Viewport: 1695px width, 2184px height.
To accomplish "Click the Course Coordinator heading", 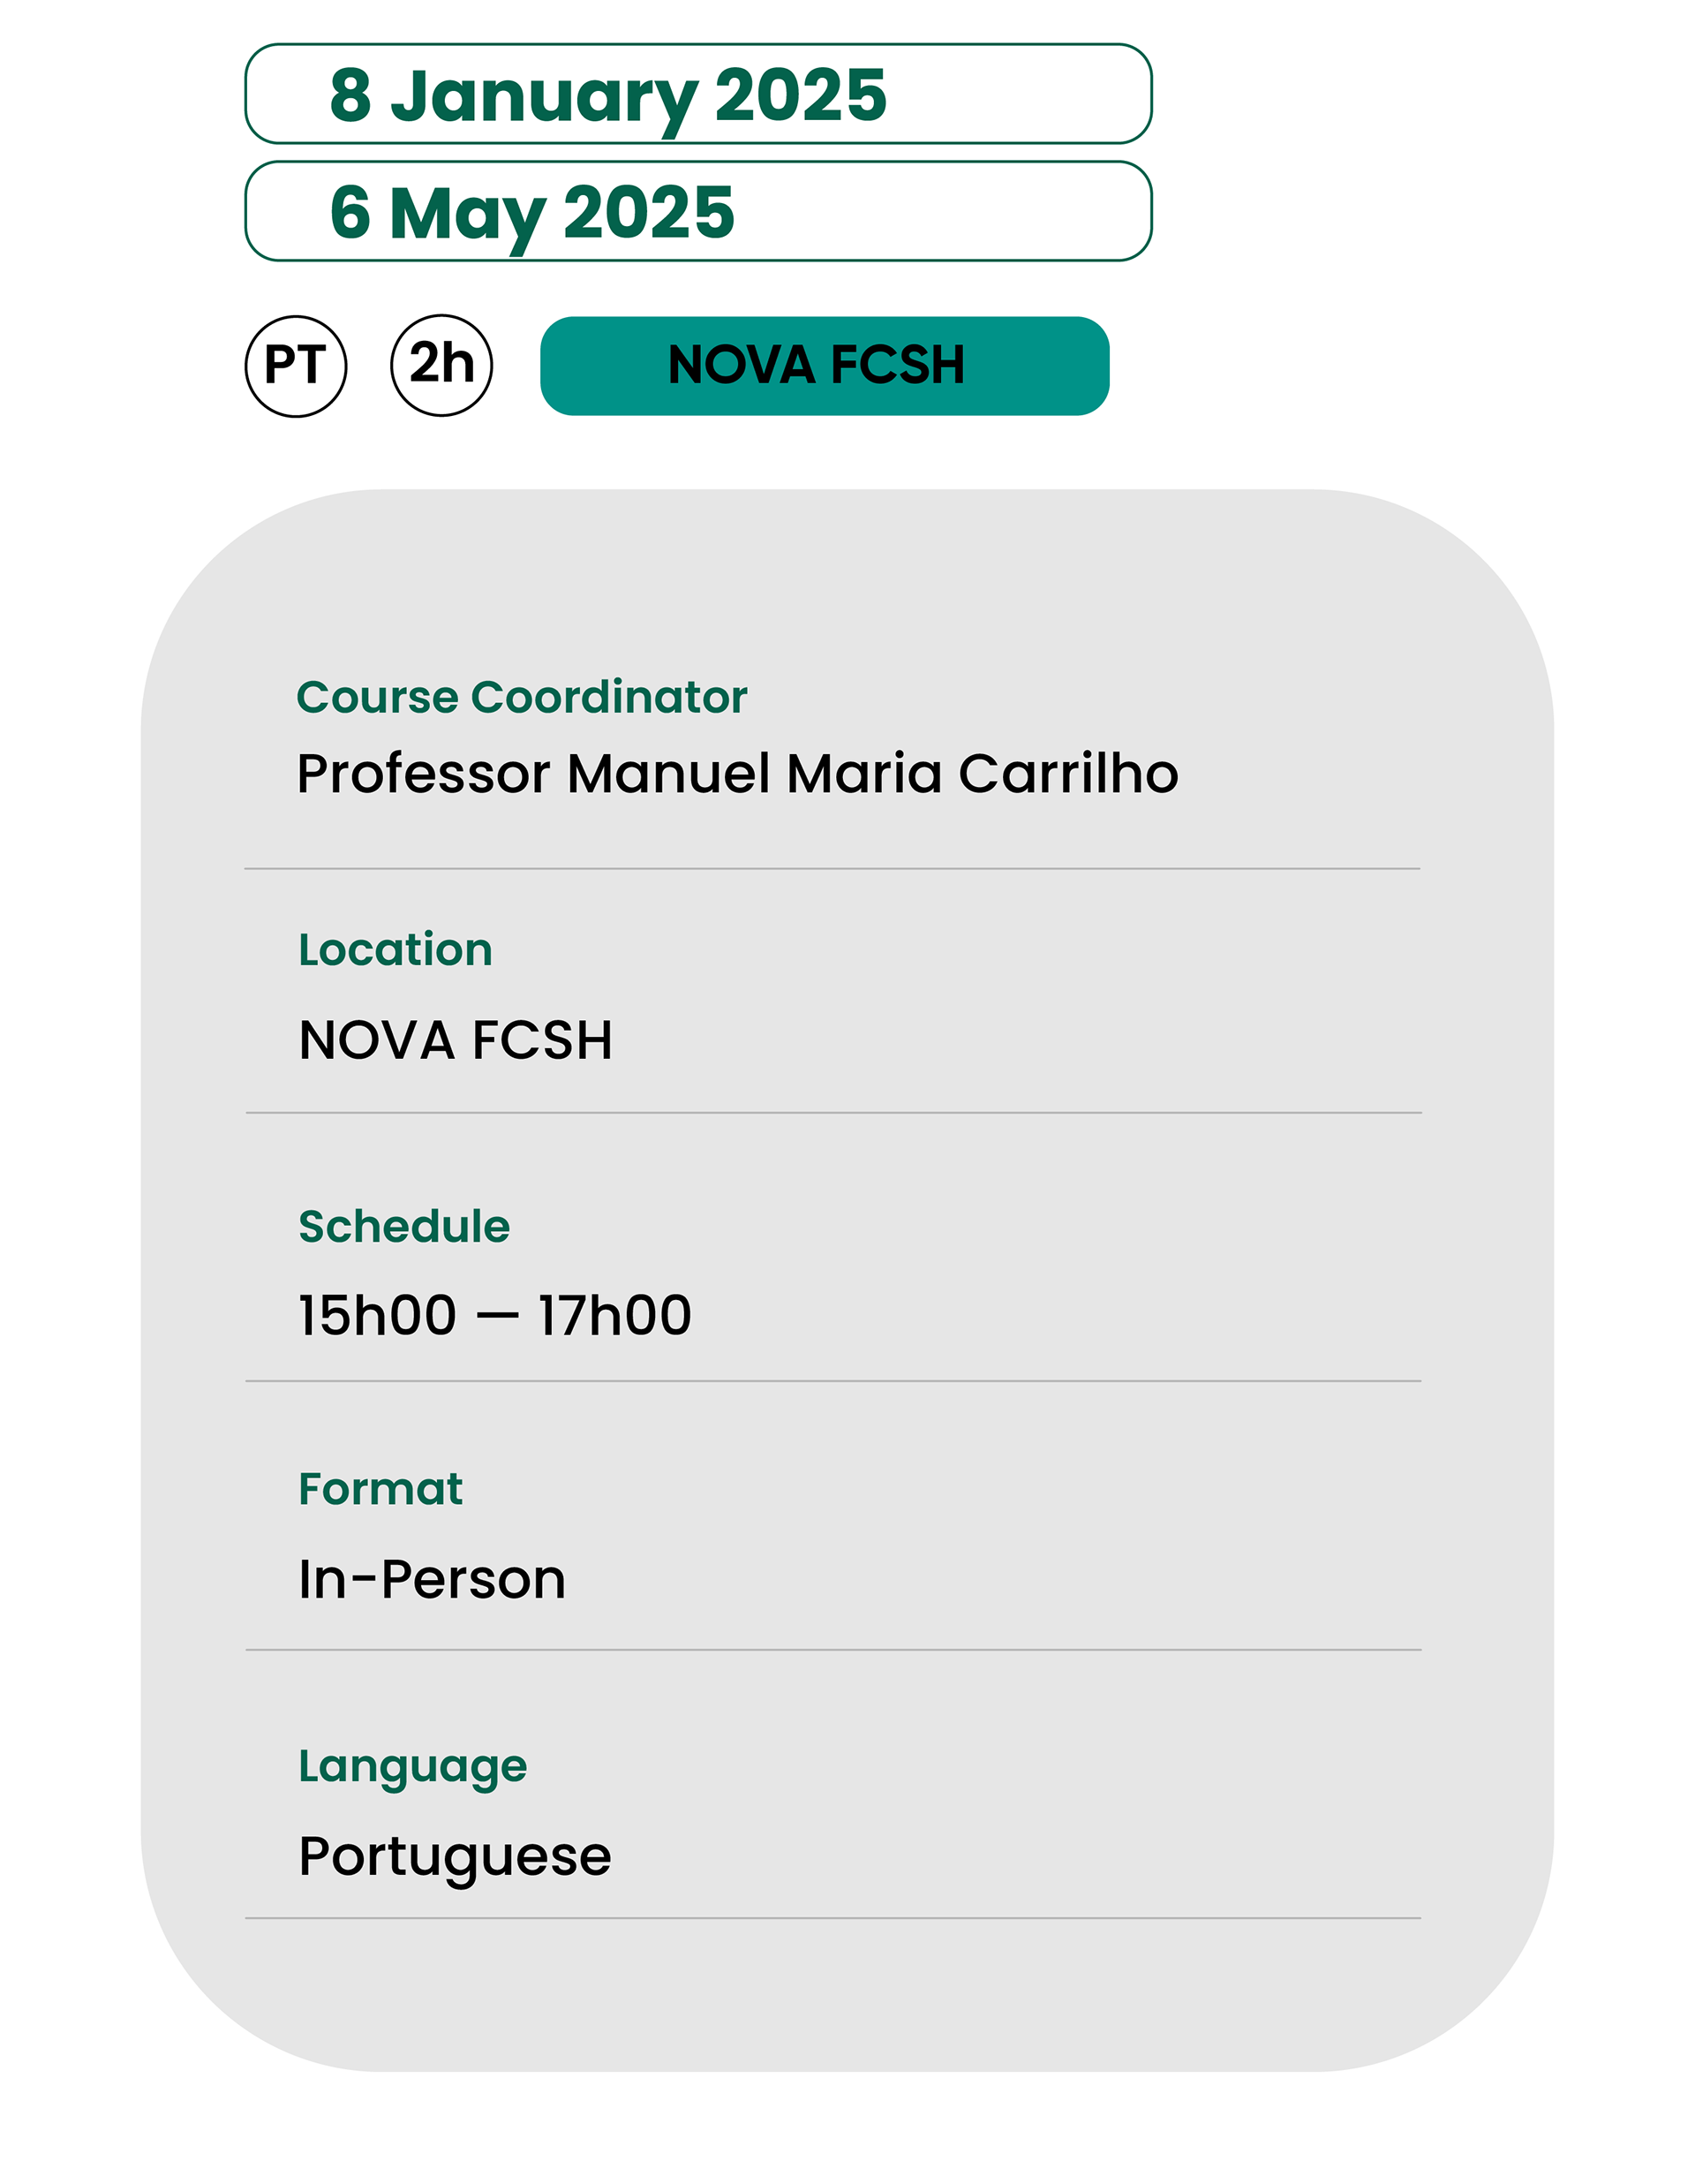I will click(521, 697).
